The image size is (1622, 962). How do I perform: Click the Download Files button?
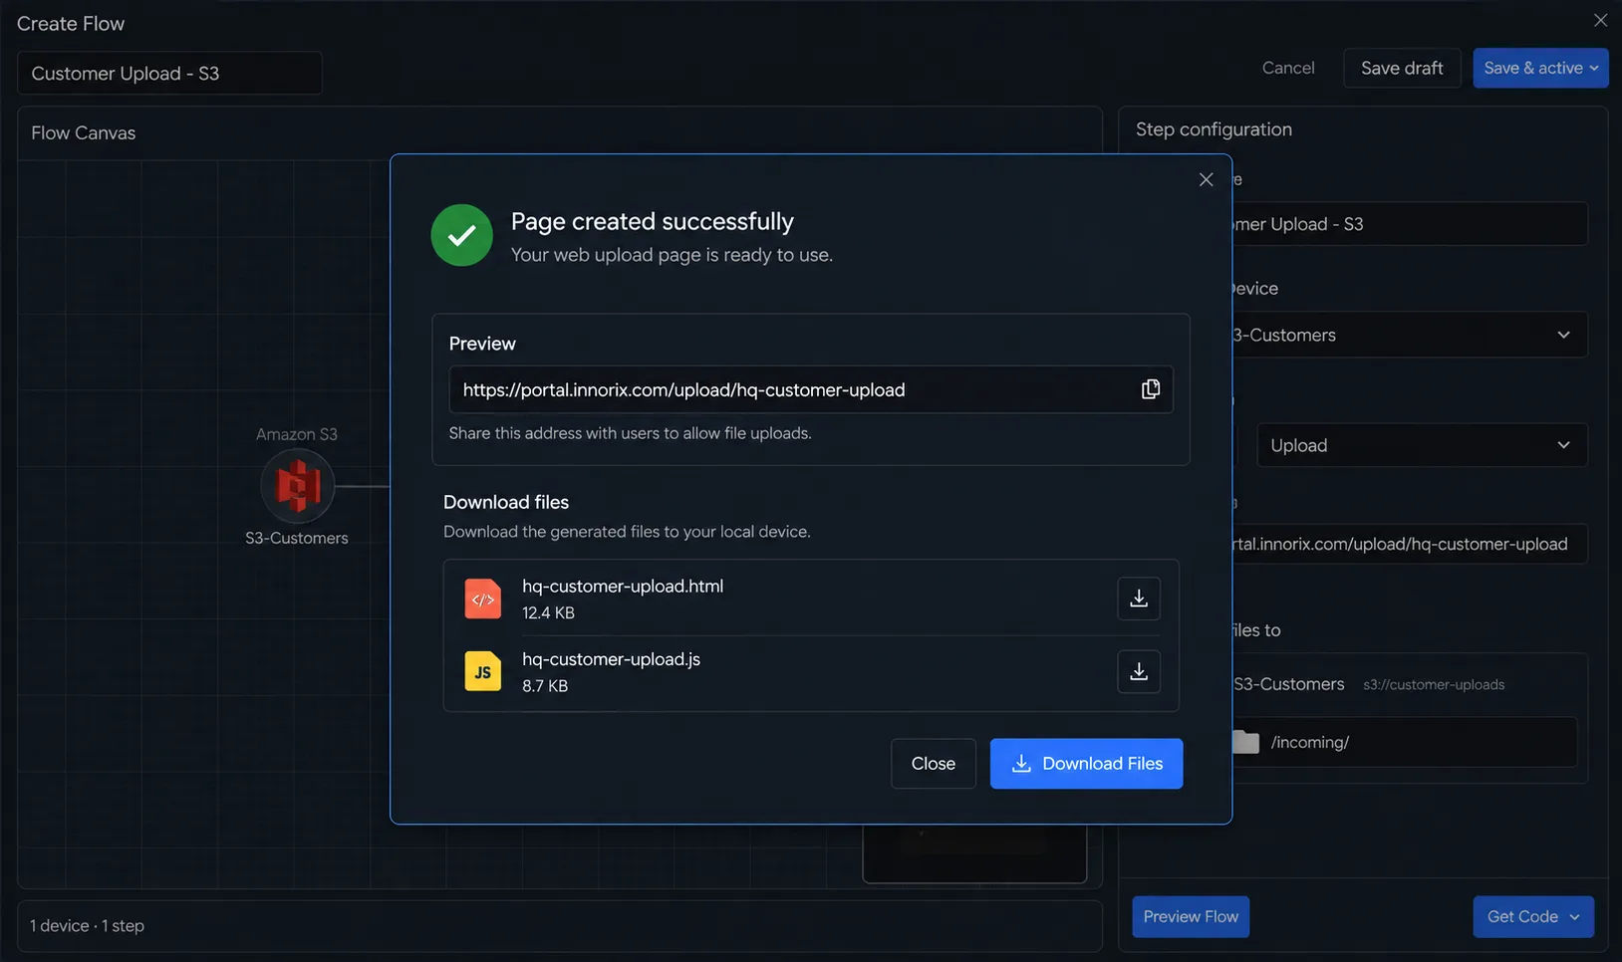tap(1086, 764)
